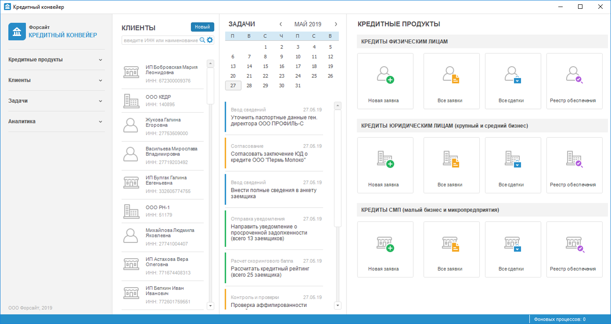Viewport: 611px width, 324px height.
Task: Open Реестр обеспечения for legal entities credits
Action: click(574, 165)
